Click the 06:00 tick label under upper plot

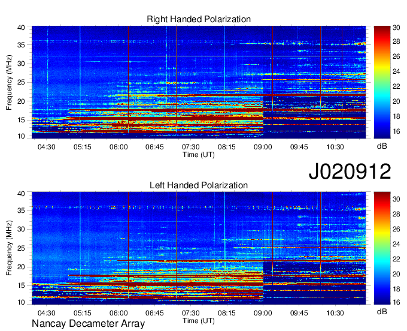click(x=119, y=147)
